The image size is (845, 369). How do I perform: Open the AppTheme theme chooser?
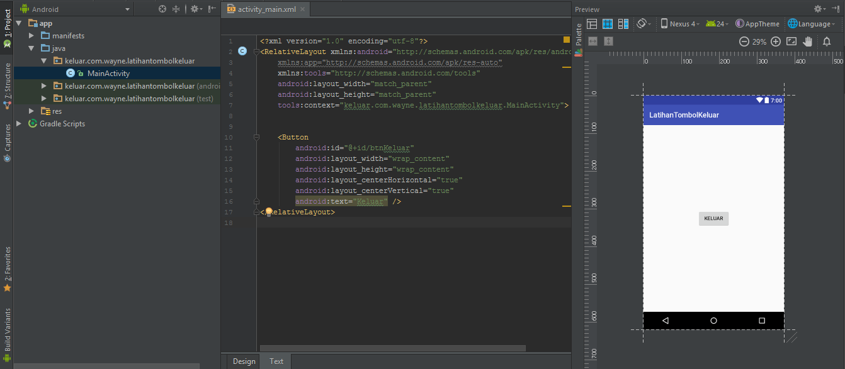(x=757, y=23)
